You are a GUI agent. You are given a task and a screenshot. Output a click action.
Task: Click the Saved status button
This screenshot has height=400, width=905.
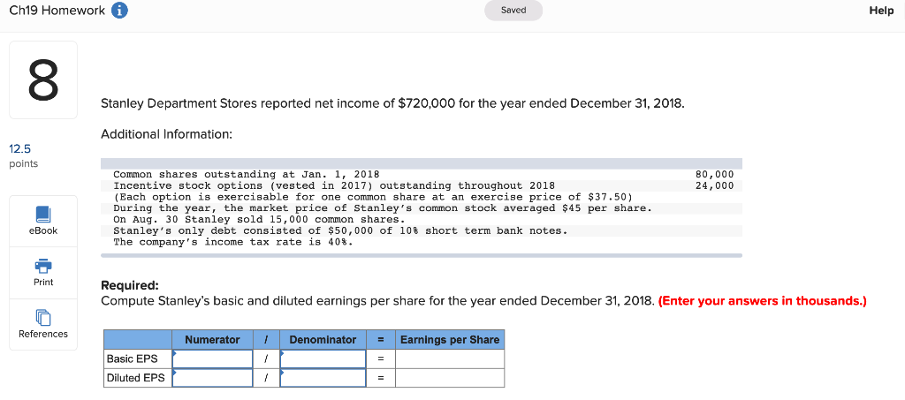click(x=513, y=11)
